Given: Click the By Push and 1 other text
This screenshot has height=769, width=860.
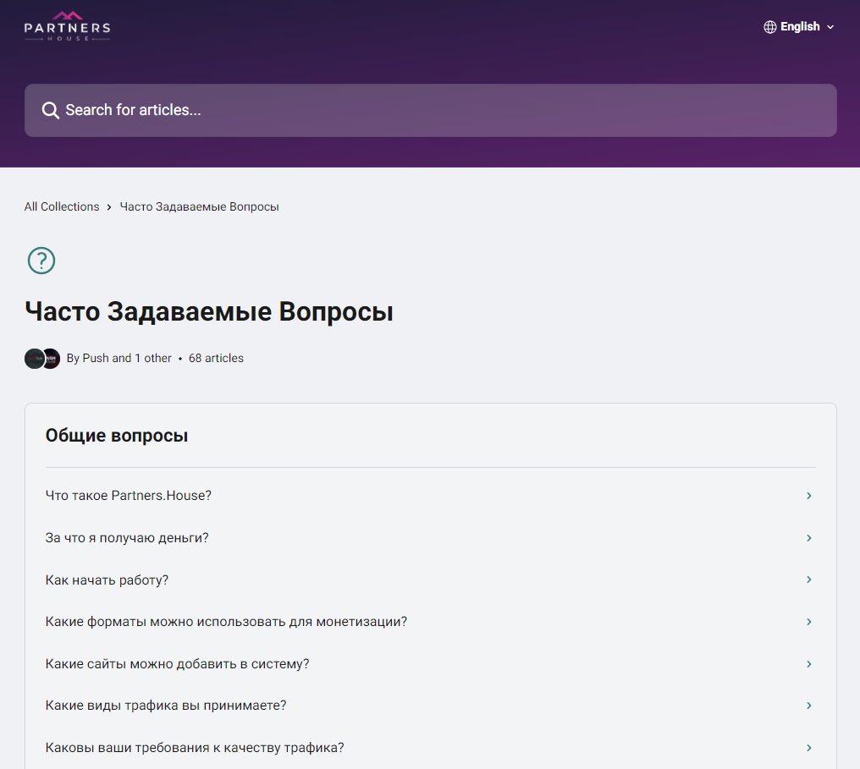Looking at the screenshot, I should pos(119,358).
